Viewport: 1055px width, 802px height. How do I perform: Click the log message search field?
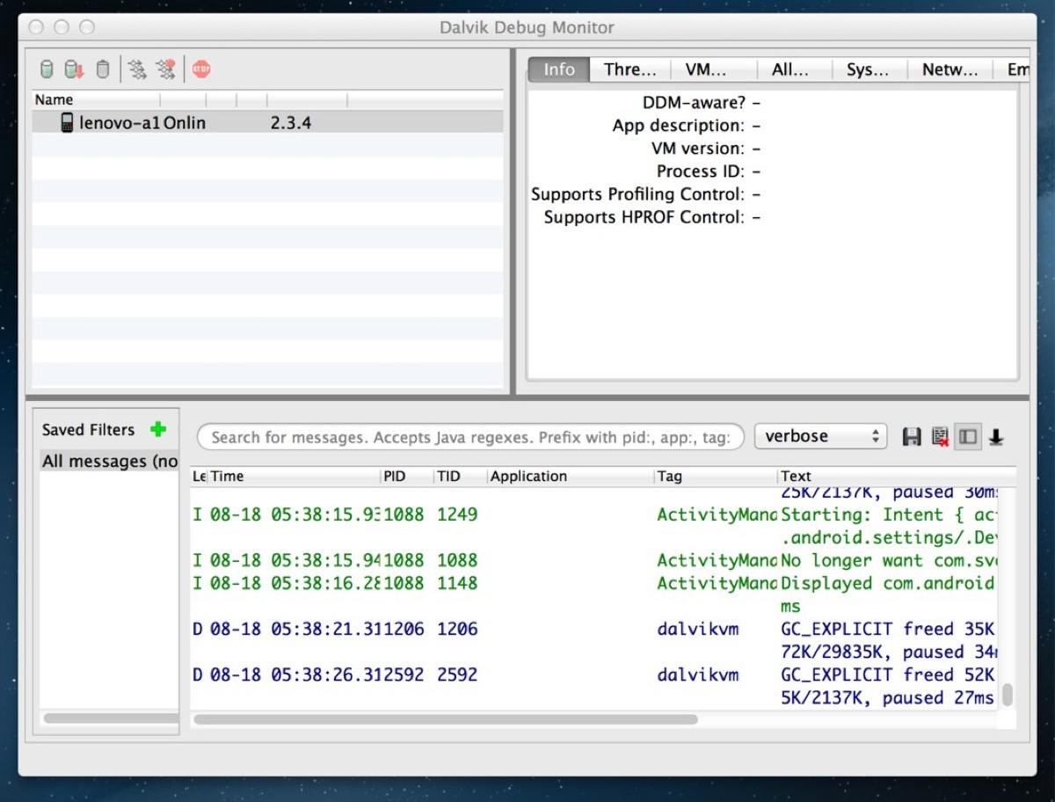click(x=470, y=437)
